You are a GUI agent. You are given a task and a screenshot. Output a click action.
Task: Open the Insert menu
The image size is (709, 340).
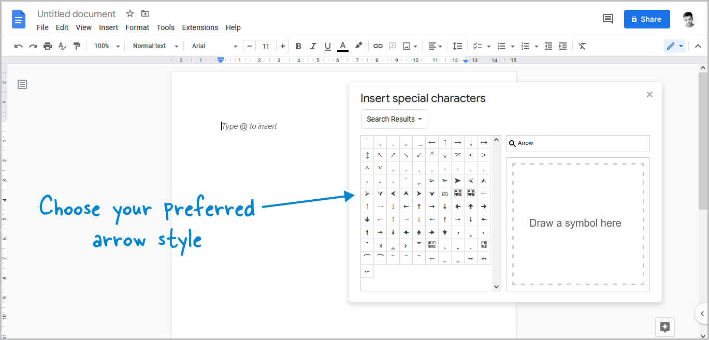pyautogui.click(x=108, y=27)
